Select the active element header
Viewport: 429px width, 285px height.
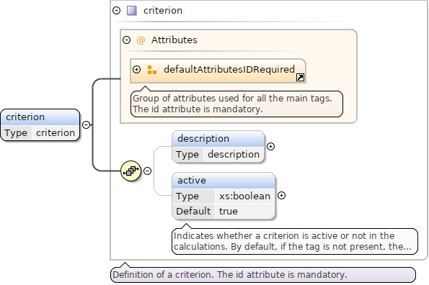pyautogui.click(x=224, y=181)
